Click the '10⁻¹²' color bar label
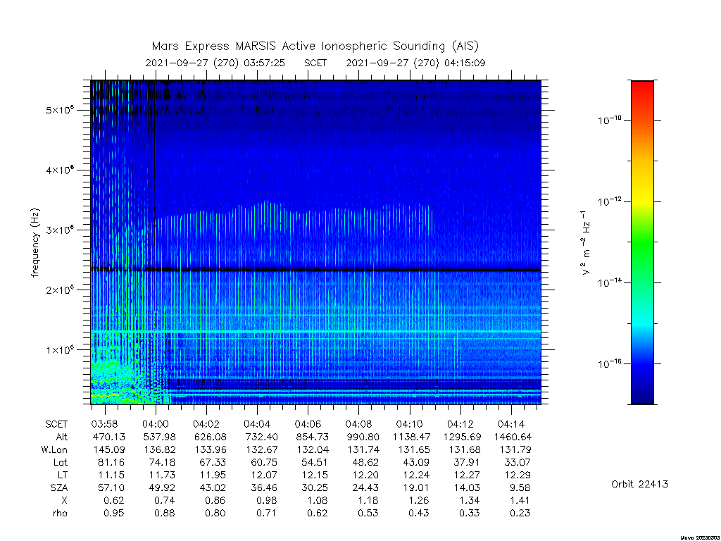This screenshot has height=541, width=721. tap(610, 201)
